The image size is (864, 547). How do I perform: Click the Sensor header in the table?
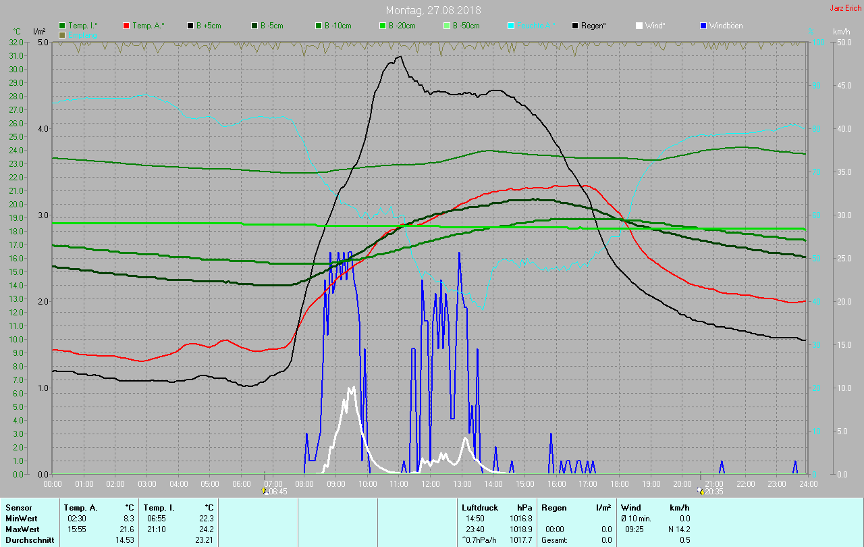coord(18,508)
